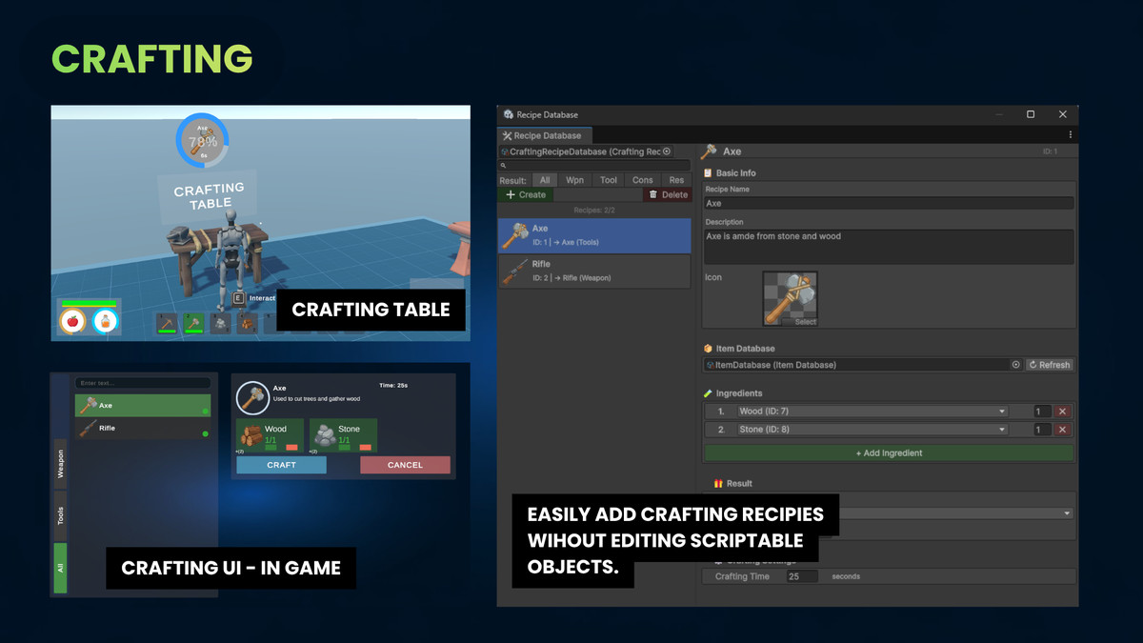Select Rifle in the in-game crafting list
Viewport: 1143px width, 643px height.
pos(143,429)
